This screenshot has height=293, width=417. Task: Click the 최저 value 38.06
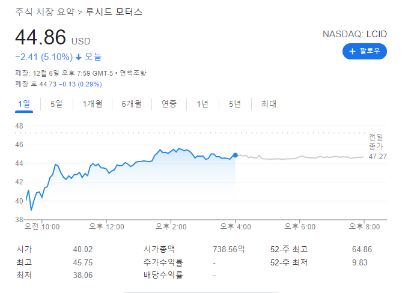point(83,275)
